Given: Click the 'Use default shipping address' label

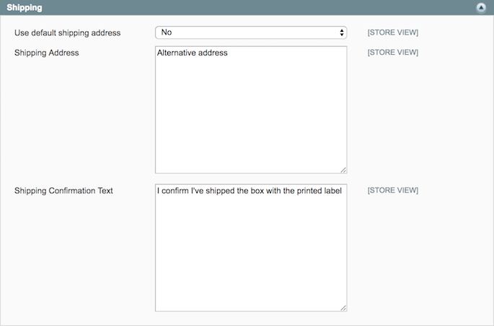Looking at the screenshot, I should pos(68,33).
